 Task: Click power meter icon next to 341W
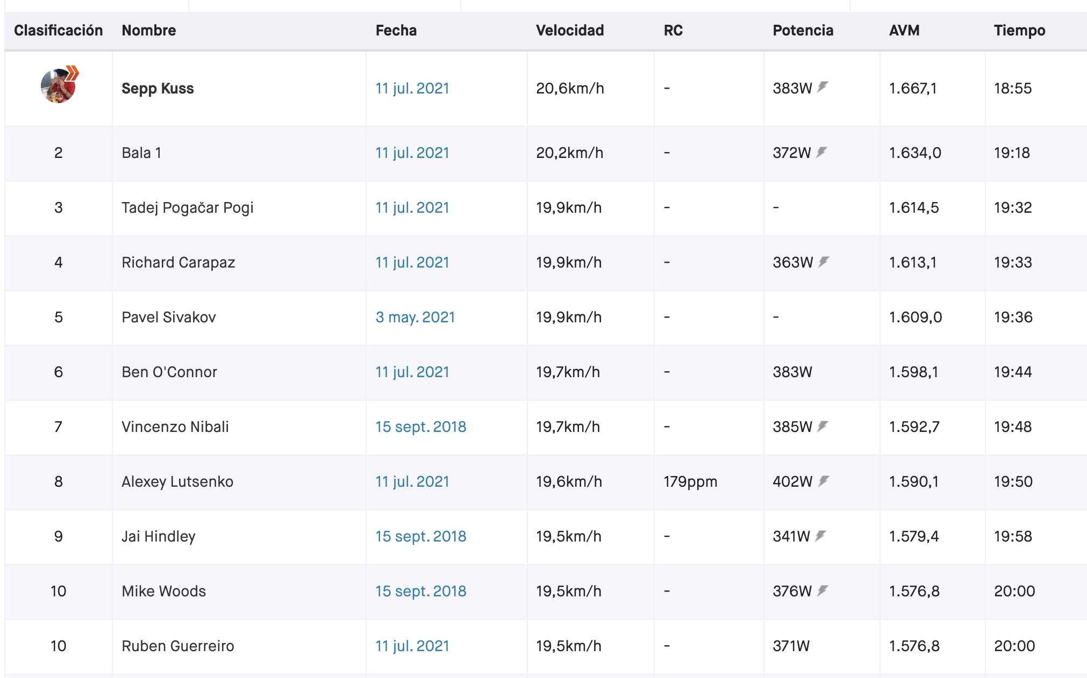tap(820, 536)
